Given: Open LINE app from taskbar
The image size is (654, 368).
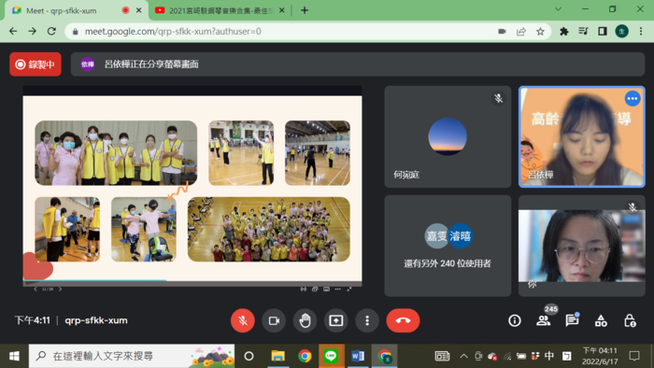Looking at the screenshot, I should (331, 356).
